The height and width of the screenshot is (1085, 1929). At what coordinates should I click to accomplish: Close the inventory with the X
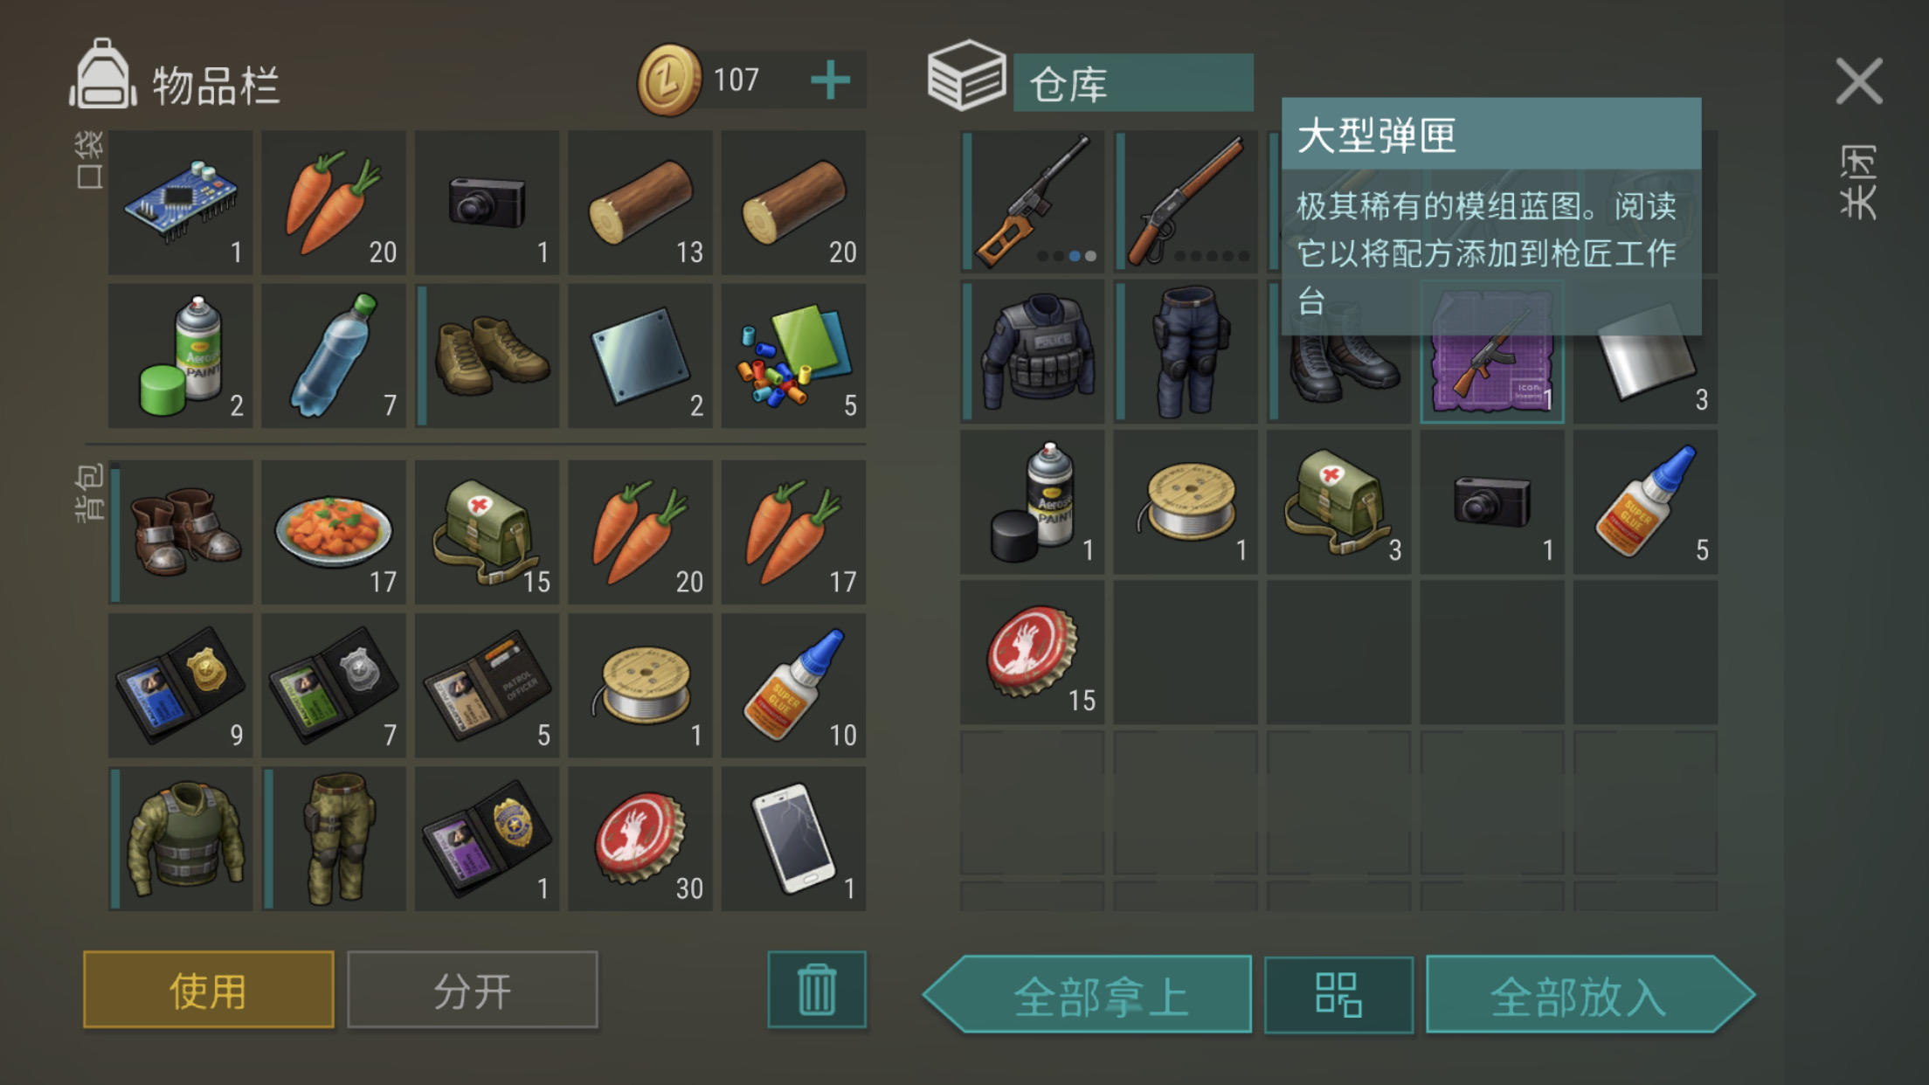point(1859,81)
